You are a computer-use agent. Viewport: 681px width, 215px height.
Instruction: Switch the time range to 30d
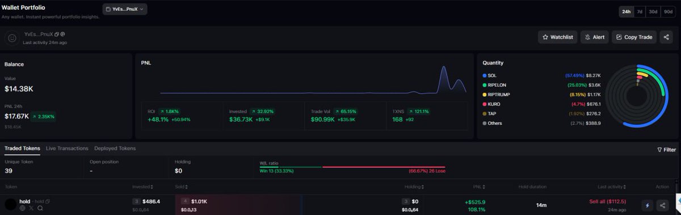[x=653, y=11]
